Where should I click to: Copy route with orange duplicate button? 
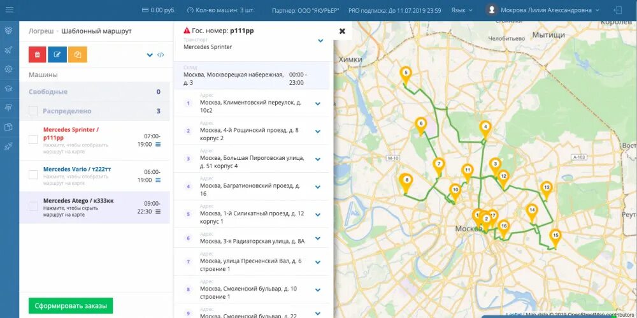78,55
